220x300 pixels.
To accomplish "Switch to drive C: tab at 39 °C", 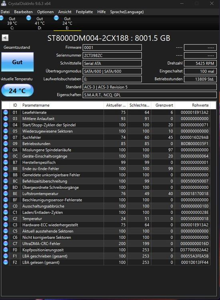I will (12, 23).
